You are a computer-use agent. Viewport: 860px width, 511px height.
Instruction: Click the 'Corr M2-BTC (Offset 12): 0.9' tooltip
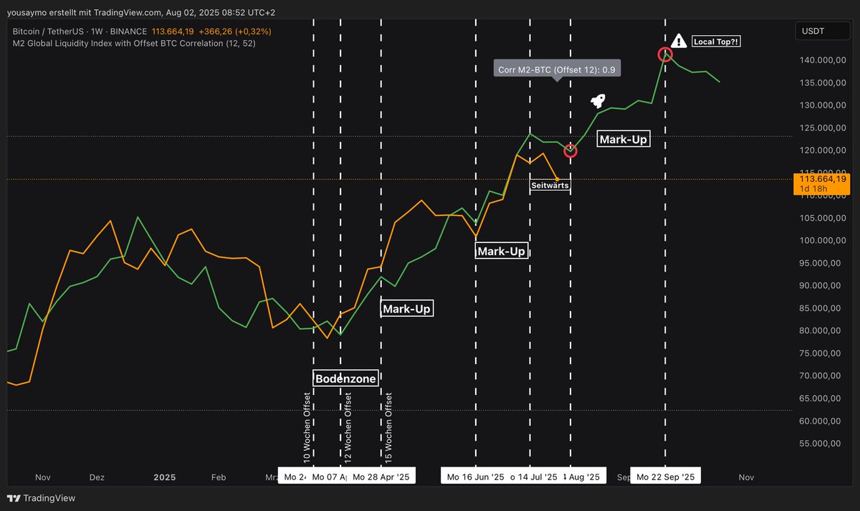point(558,70)
